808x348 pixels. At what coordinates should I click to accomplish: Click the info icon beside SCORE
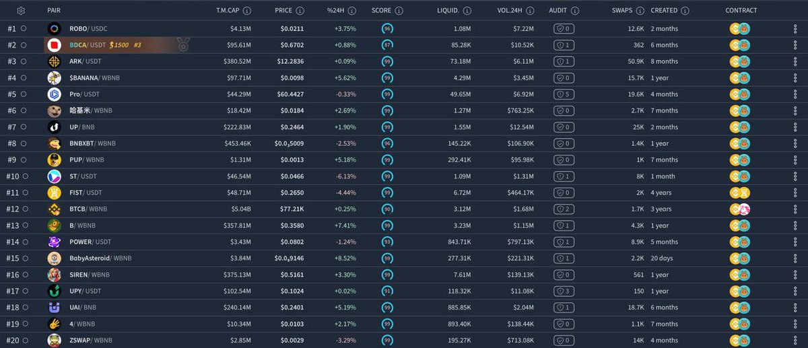(399, 11)
